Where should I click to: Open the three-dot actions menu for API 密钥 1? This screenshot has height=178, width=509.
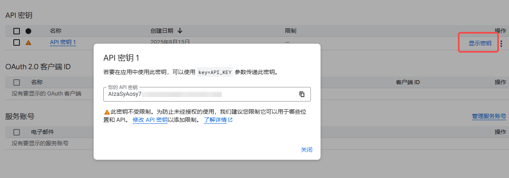pyautogui.click(x=501, y=44)
